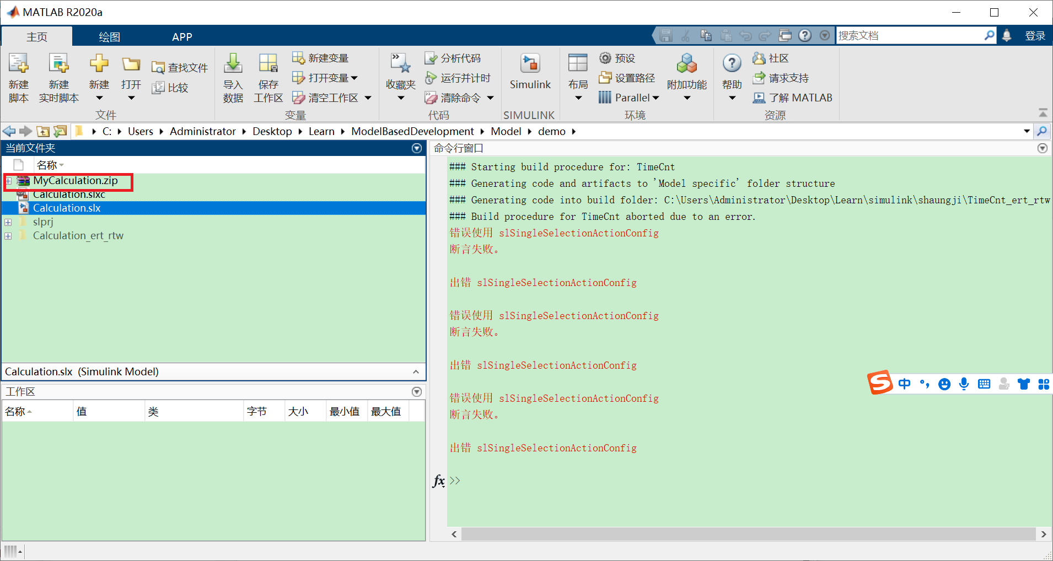Visit the 社区 community
Image resolution: width=1053 pixels, height=561 pixels.
pos(771,58)
